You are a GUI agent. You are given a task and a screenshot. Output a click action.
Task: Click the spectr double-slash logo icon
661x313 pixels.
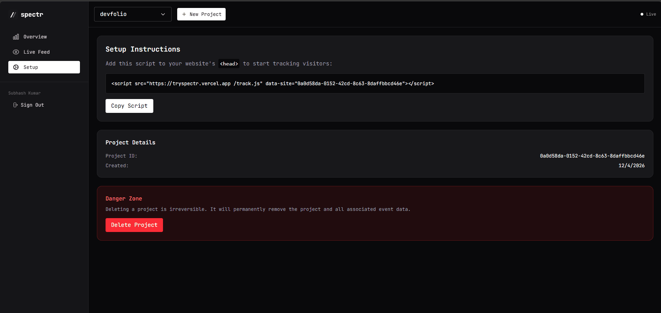coord(13,15)
